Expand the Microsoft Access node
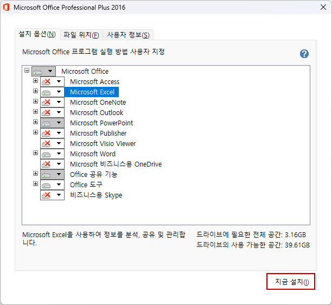The image size is (332, 305). 36,80
